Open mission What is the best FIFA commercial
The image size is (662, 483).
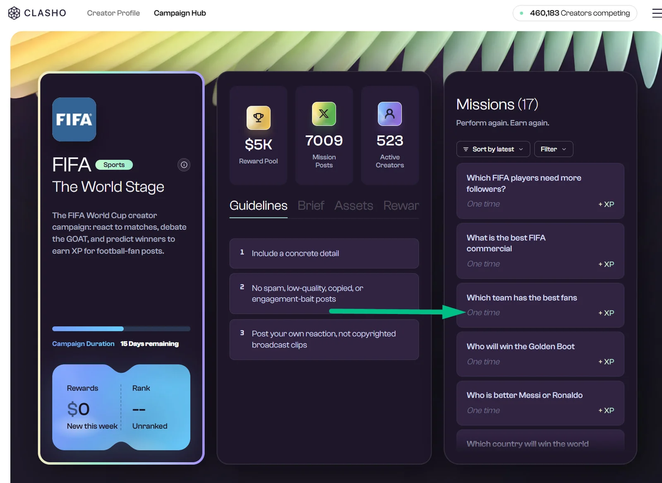pyautogui.click(x=540, y=251)
